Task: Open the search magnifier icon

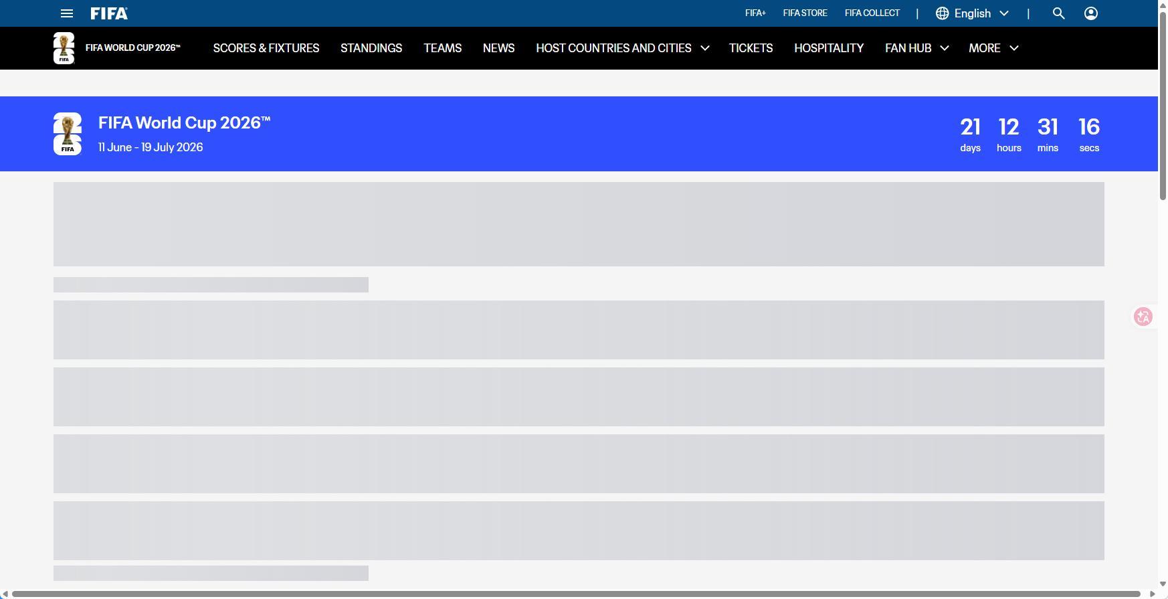Action: pyautogui.click(x=1058, y=13)
